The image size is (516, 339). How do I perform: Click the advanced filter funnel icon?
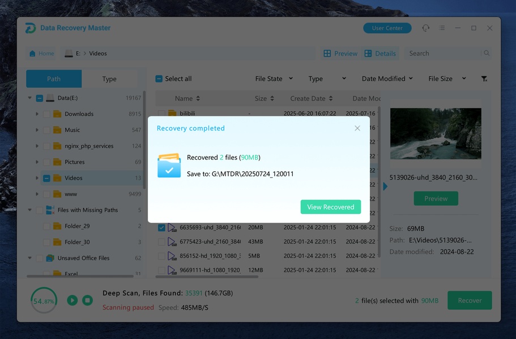(484, 79)
